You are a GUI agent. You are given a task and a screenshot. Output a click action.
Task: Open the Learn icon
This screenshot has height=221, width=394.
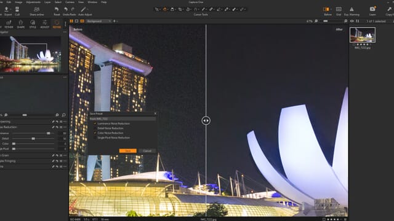pos(372,9)
